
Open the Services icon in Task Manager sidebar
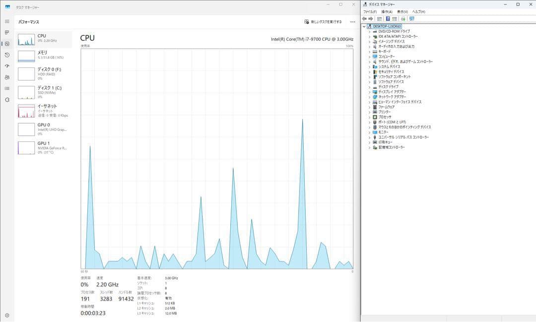pos(7,100)
